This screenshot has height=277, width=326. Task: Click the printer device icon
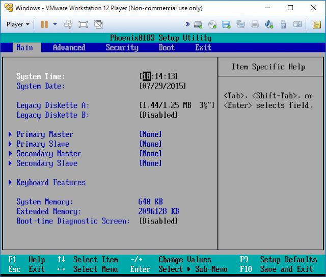(255, 24)
